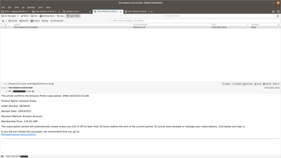The width and height of the screenshot is (281, 158).
Task: Open the Thunderbird hamburger menu
Action: tap(278, 16)
